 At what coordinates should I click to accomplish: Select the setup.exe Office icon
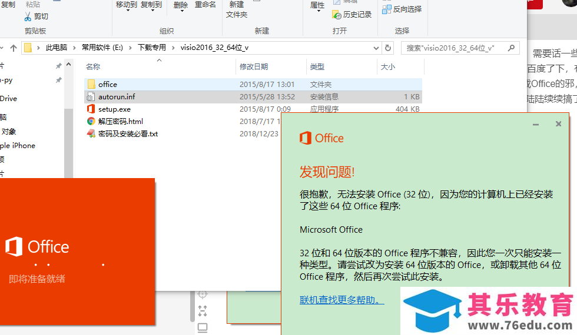click(x=91, y=109)
